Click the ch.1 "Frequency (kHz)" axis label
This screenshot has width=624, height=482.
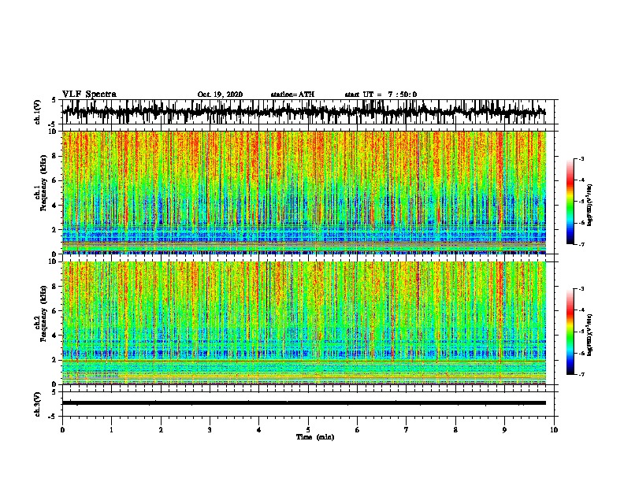click(43, 183)
